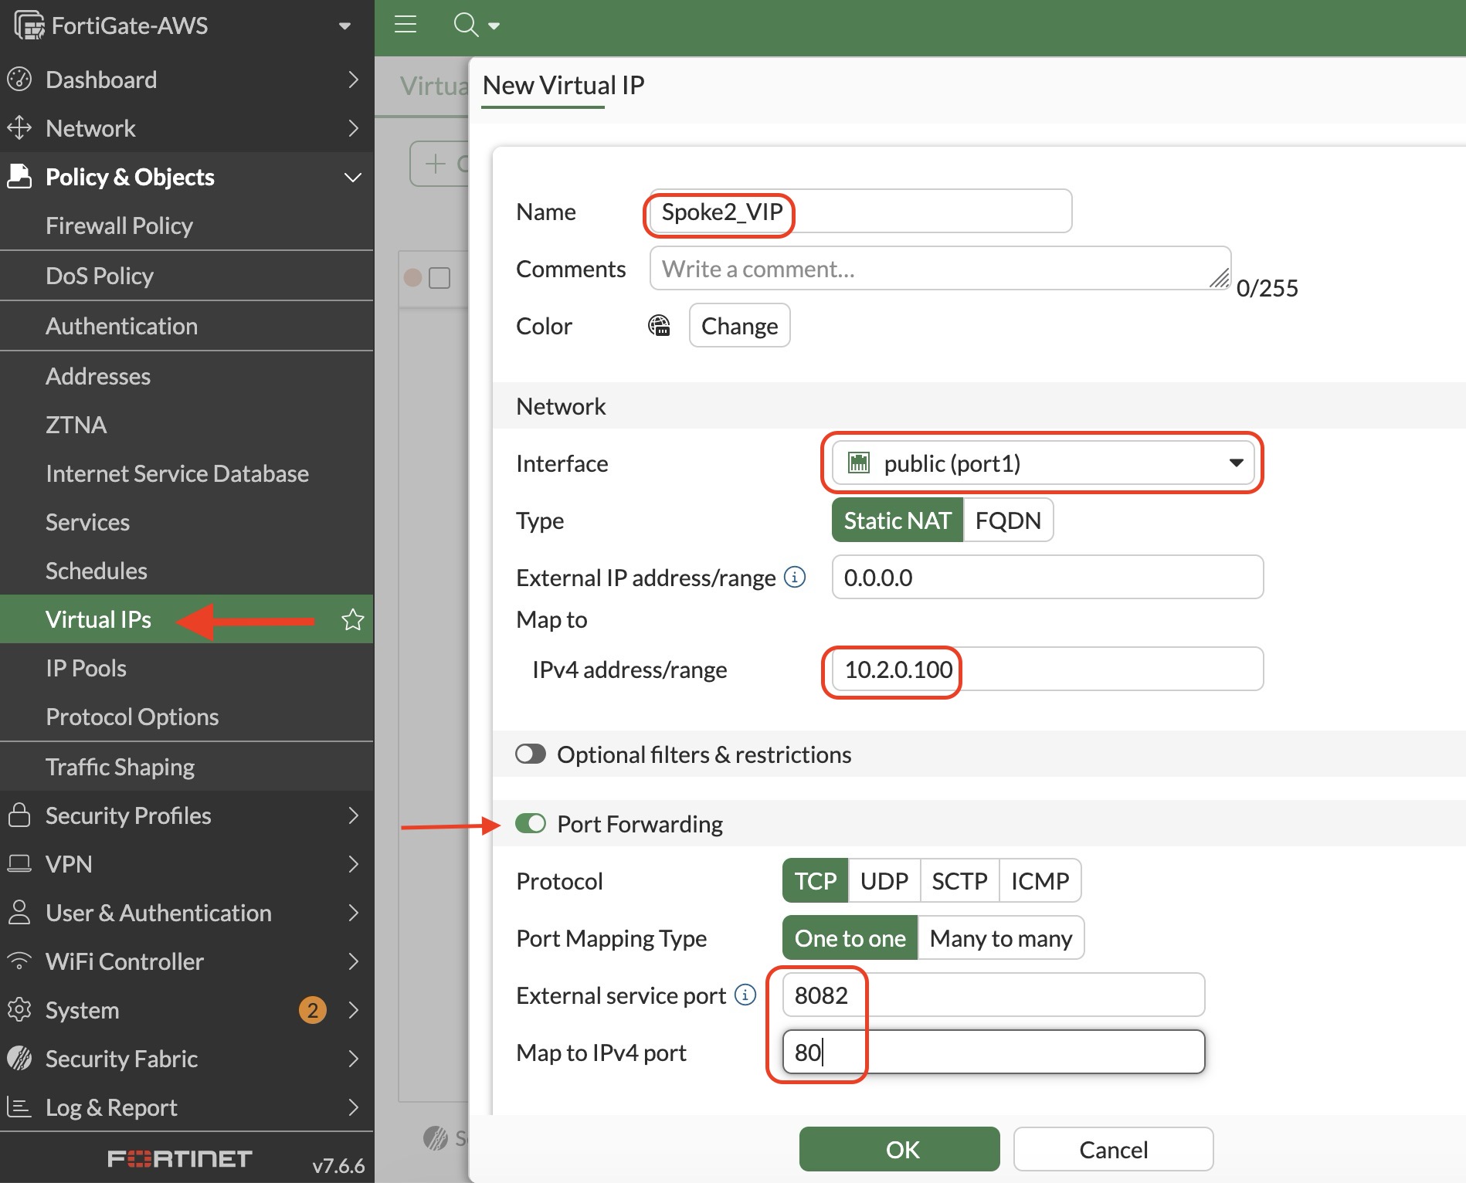The image size is (1466, 1183).
Task: Choose Many to many port mapping
Action: point(1001,937)
